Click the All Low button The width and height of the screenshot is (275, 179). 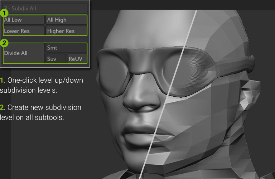pos(24,20)
